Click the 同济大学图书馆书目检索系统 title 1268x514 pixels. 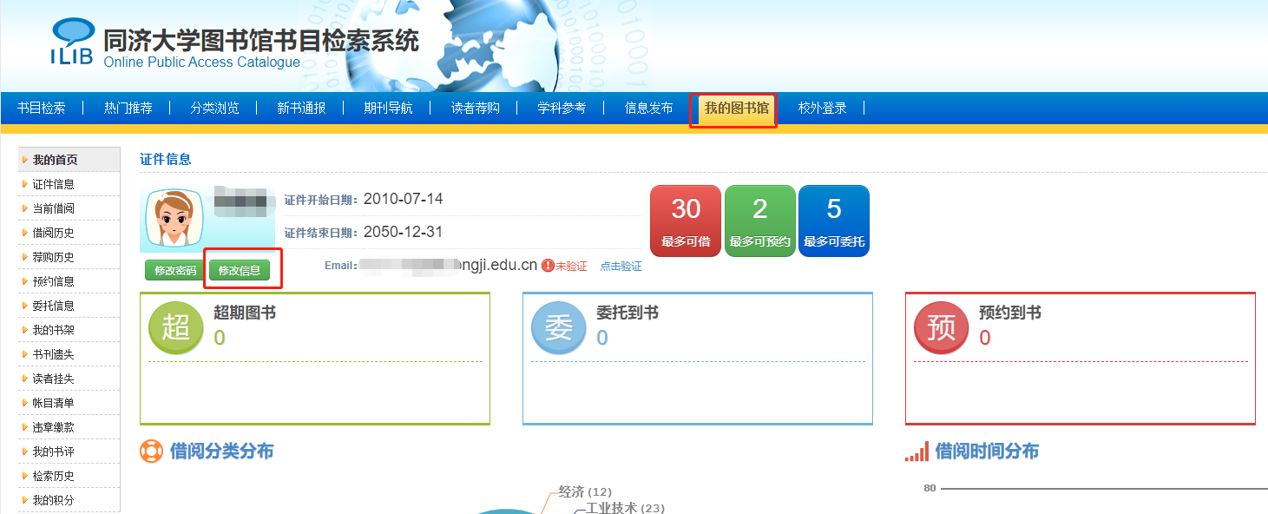click(x=261, y=40)
